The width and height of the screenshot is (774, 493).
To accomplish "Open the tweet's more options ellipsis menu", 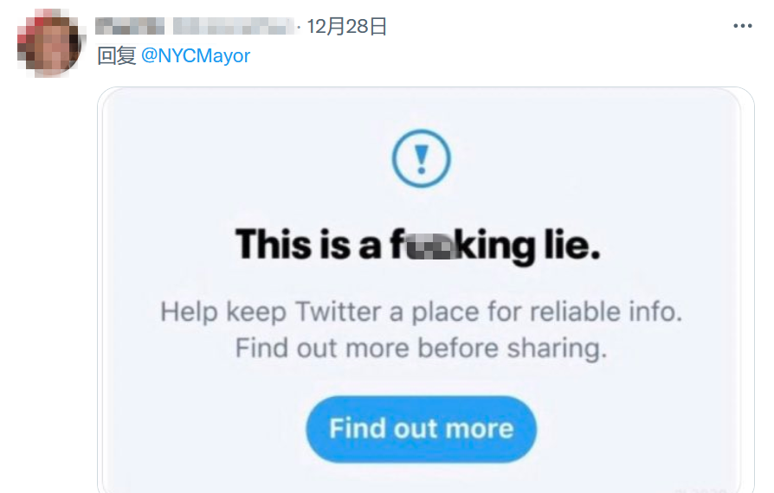I will pyautogui.click(x=743, y=26).
